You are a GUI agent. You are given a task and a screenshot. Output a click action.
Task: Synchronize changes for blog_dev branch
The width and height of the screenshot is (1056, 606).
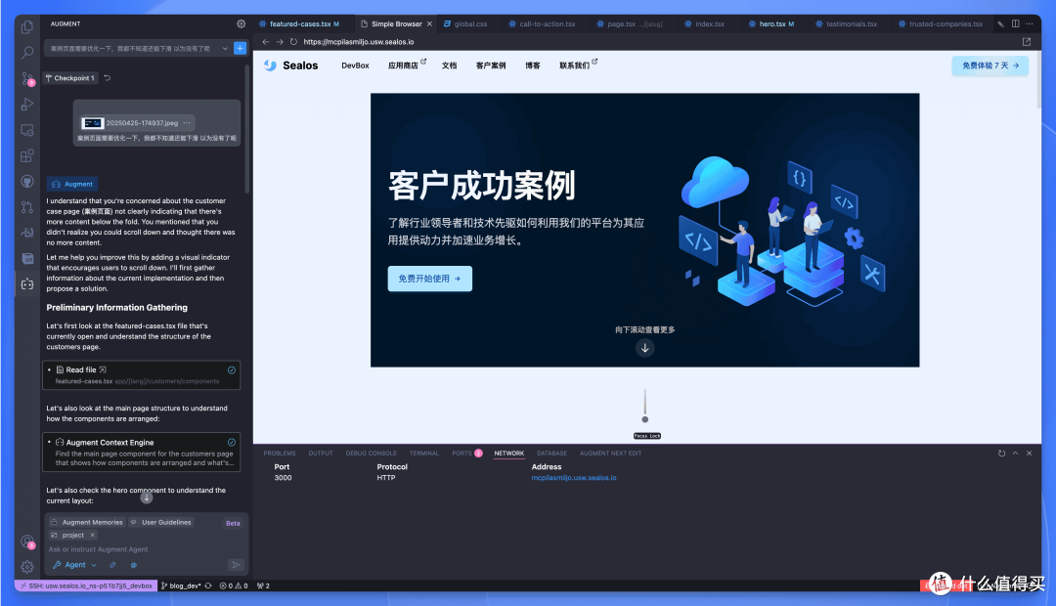[208, 585]
